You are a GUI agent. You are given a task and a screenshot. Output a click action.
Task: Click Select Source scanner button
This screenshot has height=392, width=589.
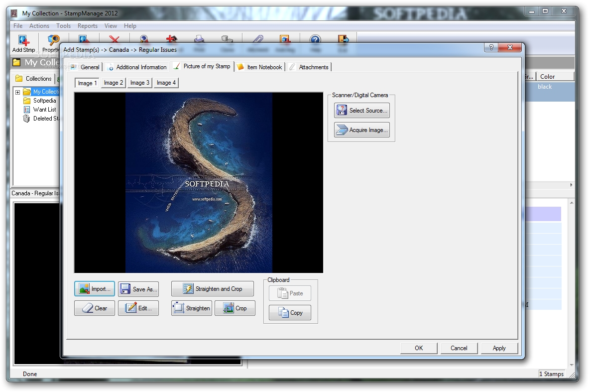tap(362, 110)
